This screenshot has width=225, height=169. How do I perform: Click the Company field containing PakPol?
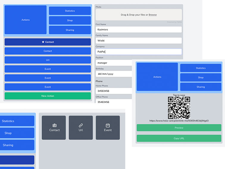138,52
